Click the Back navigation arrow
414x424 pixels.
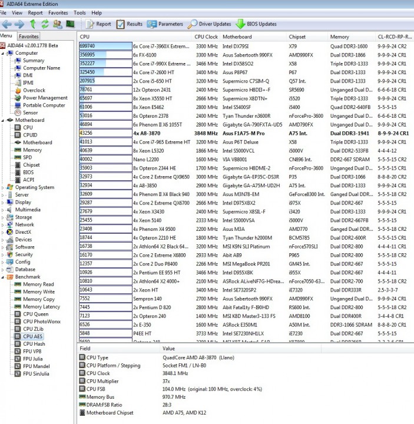tap(6, 24)
